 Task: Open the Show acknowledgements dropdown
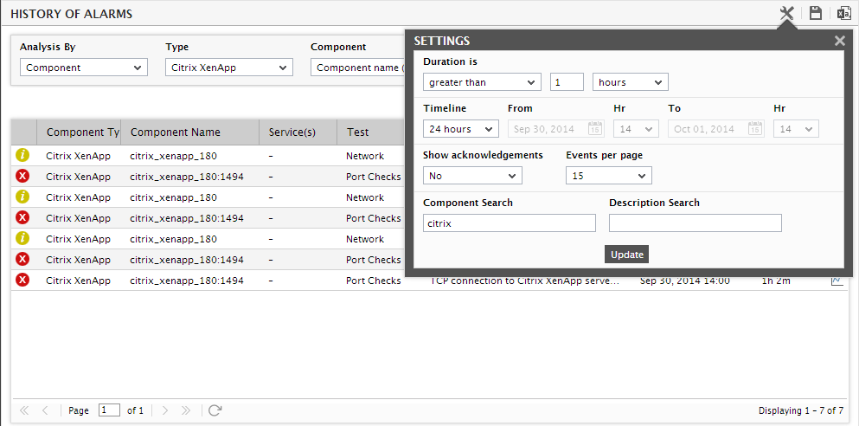coord(472,176)
